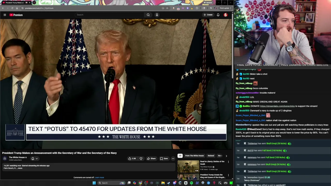Click the YouTube search magnifier button

click(x=148, y=15)
